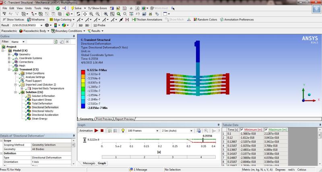The image size is (322, 172).
Task: Open the Result scale factor dropdown
Action: coord(41,25)
